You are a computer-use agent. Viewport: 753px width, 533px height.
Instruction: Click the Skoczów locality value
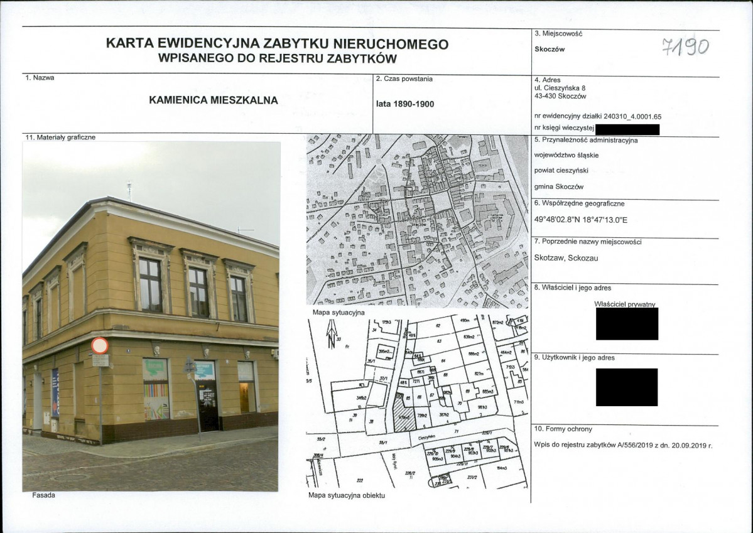click(549, 49)
